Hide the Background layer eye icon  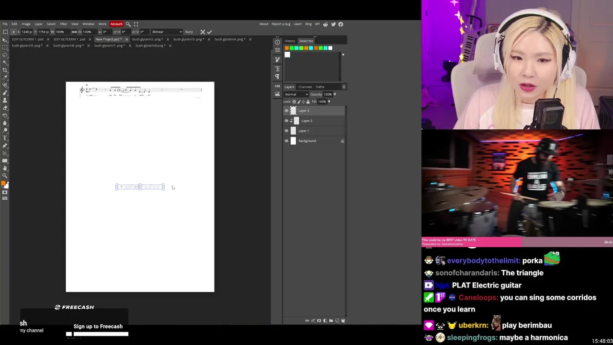coord(286,141)
